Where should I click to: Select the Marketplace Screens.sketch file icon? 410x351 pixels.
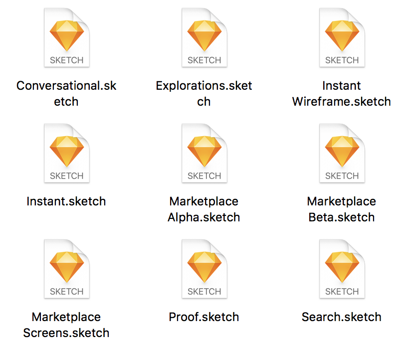coord(66,269)
